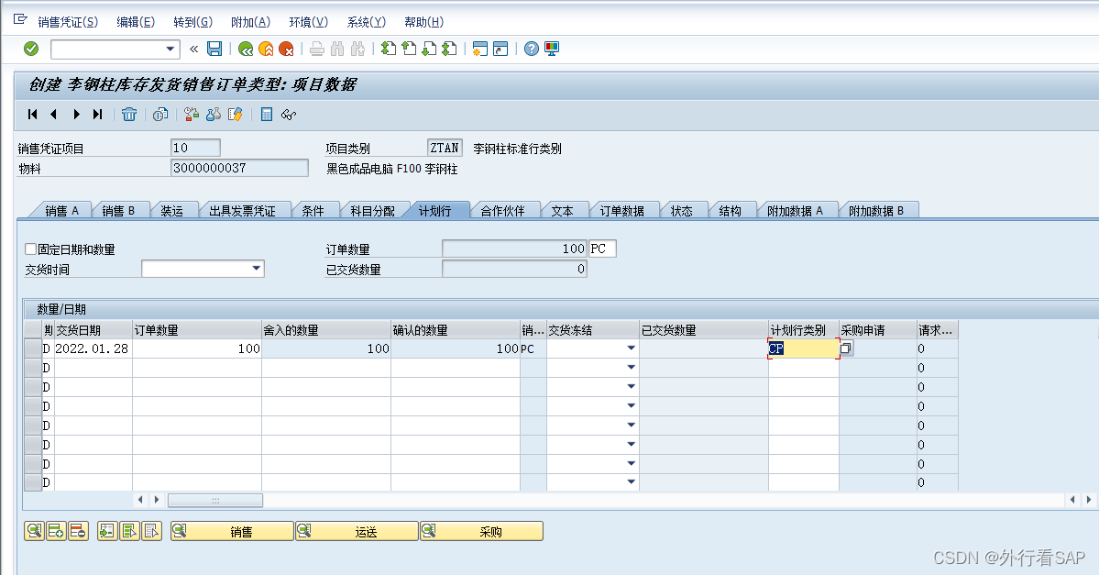Image resolution: width=1099 pixels, height=575 pixels.
Task: Click the 采购 button below table
Action: [481, 531]
